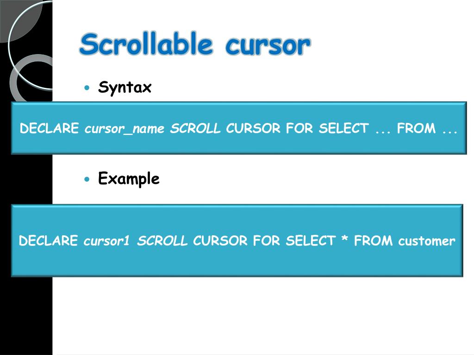The height and width of the screenshot is (355, 474).
Task: Click the example DECLARE cursor1 box
Action: (x=237, y=240)
